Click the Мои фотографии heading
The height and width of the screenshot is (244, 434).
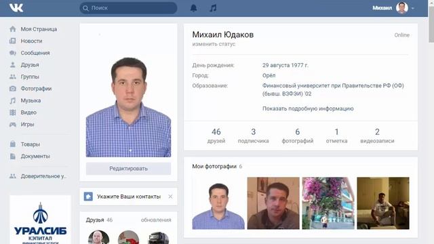coord(214,166)
